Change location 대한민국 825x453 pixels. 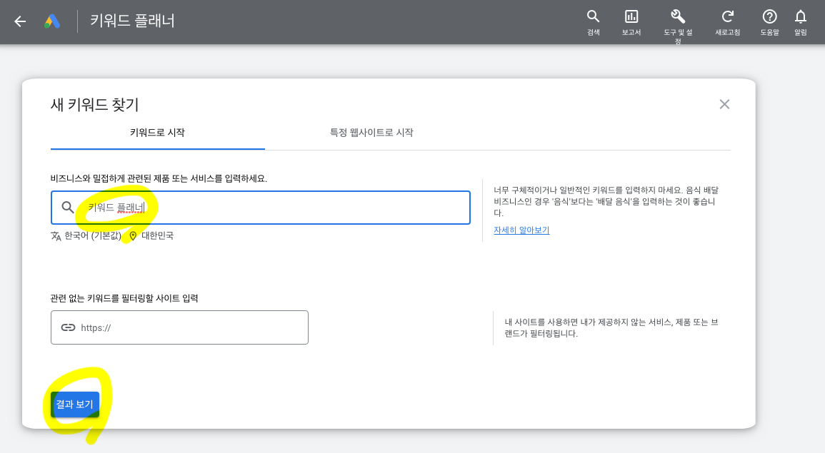(157, 236)
